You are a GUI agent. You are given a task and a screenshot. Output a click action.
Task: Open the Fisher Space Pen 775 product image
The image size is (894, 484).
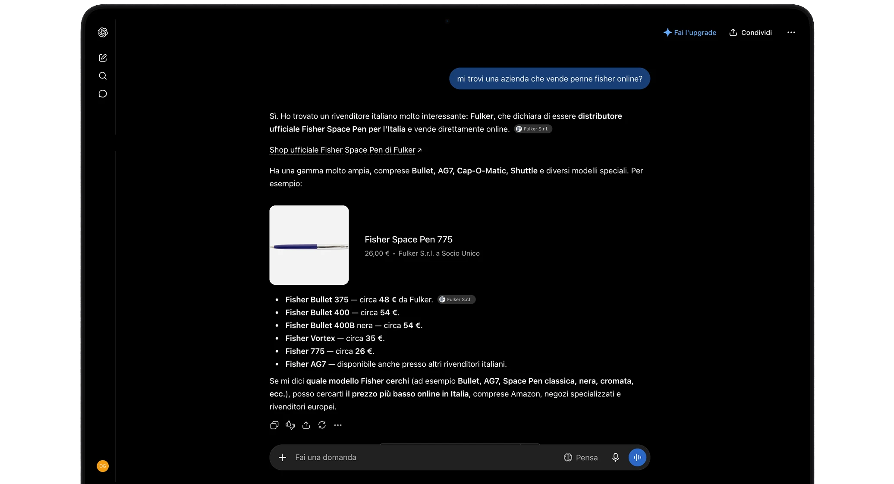point(309,245)
